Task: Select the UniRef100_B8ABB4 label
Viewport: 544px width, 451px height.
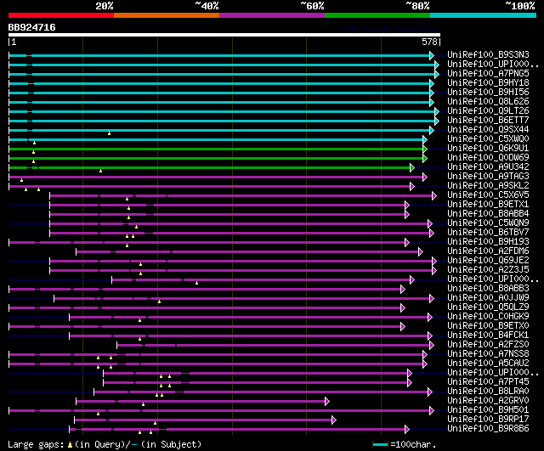Action: pyautogui.click(x=488, y=214)
